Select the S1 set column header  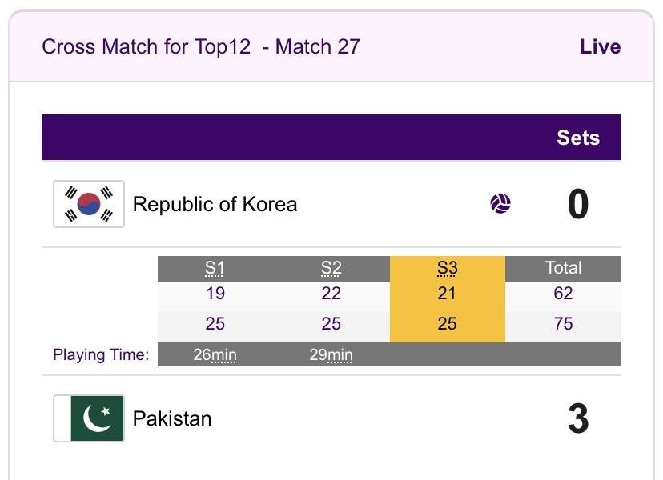tap(215, 268)
